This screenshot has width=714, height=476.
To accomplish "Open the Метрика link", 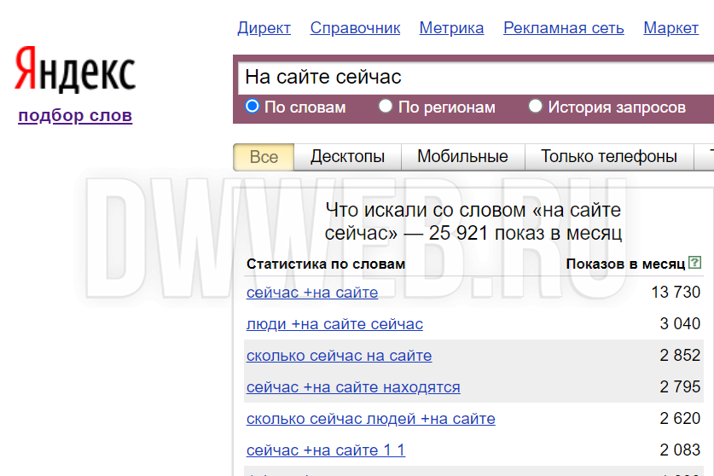I will (x=451, y=28).
